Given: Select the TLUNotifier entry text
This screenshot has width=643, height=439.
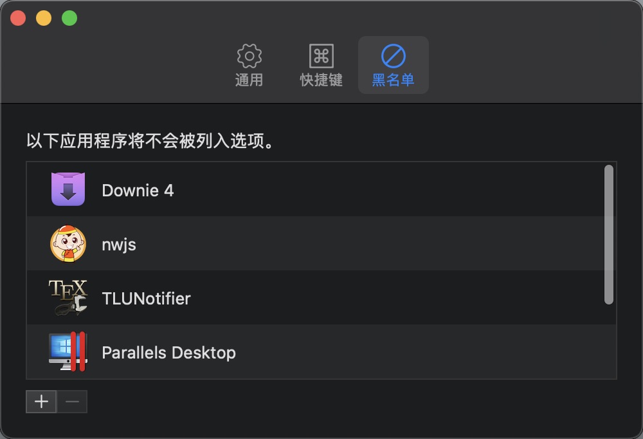Looking at the screenshot, I should 146,299.
